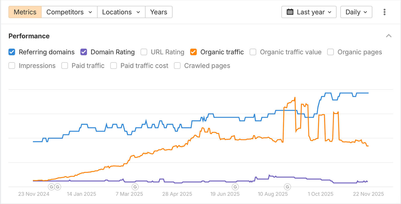The image size is (401, 204).
Task: Enable the URL Rating checkbox
Action: coord(144,52)
